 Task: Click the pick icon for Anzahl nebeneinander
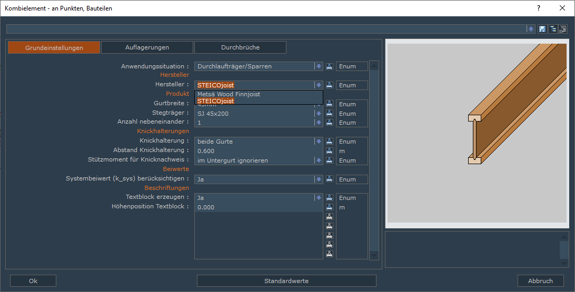(x=329, y=123)
